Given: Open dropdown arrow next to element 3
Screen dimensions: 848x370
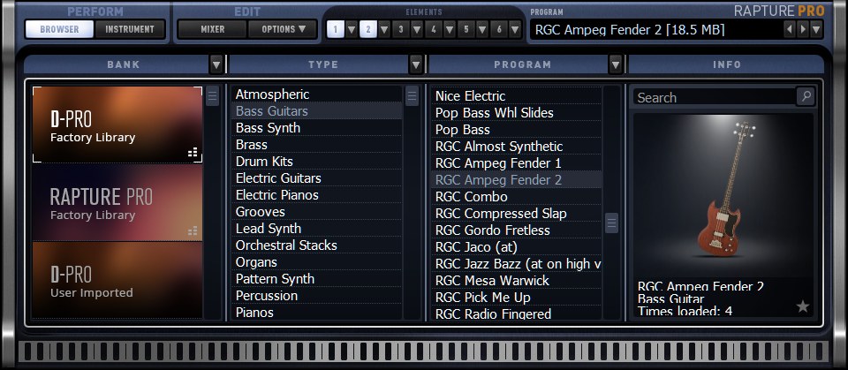Looking at the screenshot, I should coord(416,29).
